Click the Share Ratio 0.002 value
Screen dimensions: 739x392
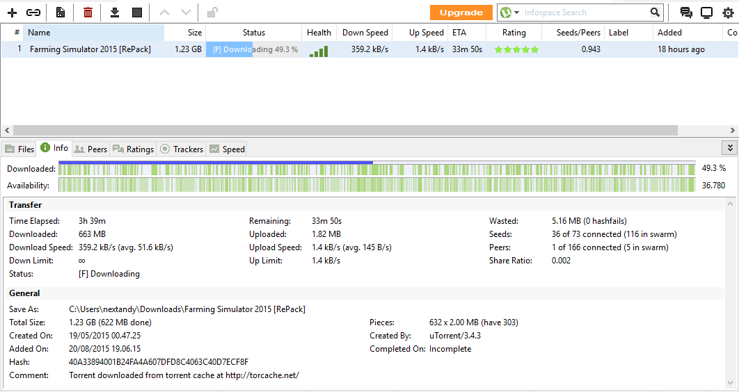coord(561,260)
